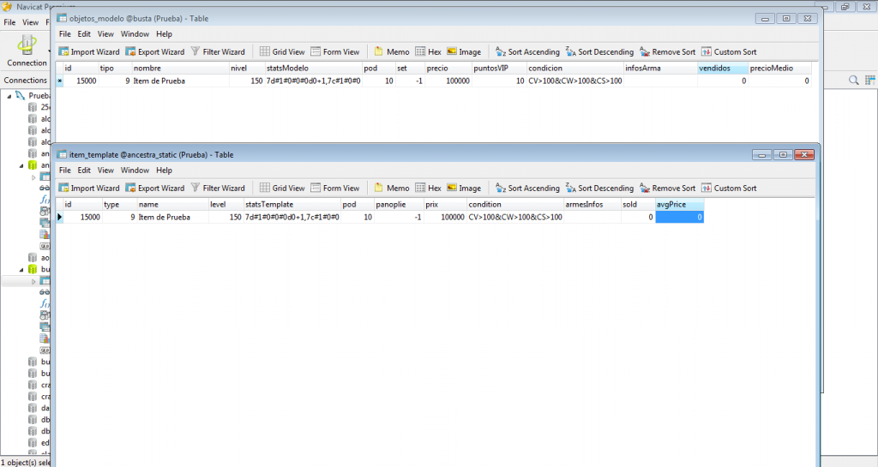Click the Connections panel label

(x=25, y=80)
